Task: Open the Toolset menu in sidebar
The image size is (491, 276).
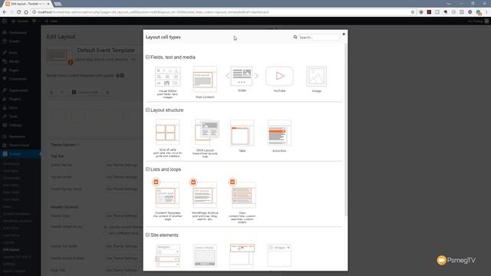Action: [x=21, y=153]
